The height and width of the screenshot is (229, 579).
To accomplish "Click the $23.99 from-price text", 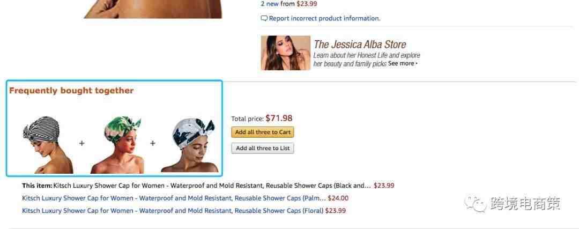I will 307,4.
